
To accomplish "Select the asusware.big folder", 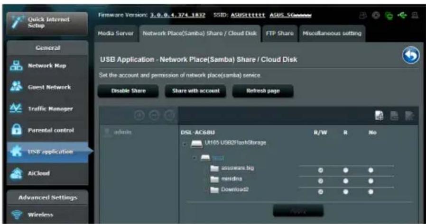I will (x=238, y=168).
